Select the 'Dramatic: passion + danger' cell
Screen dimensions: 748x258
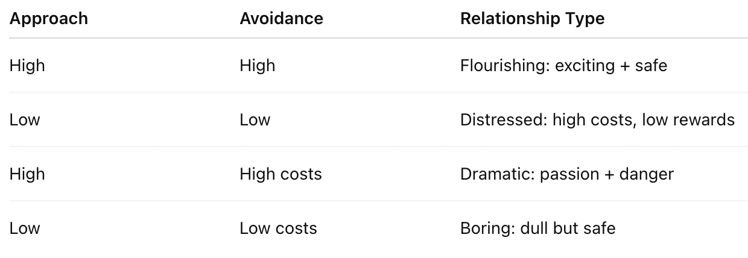pos(566,174)
